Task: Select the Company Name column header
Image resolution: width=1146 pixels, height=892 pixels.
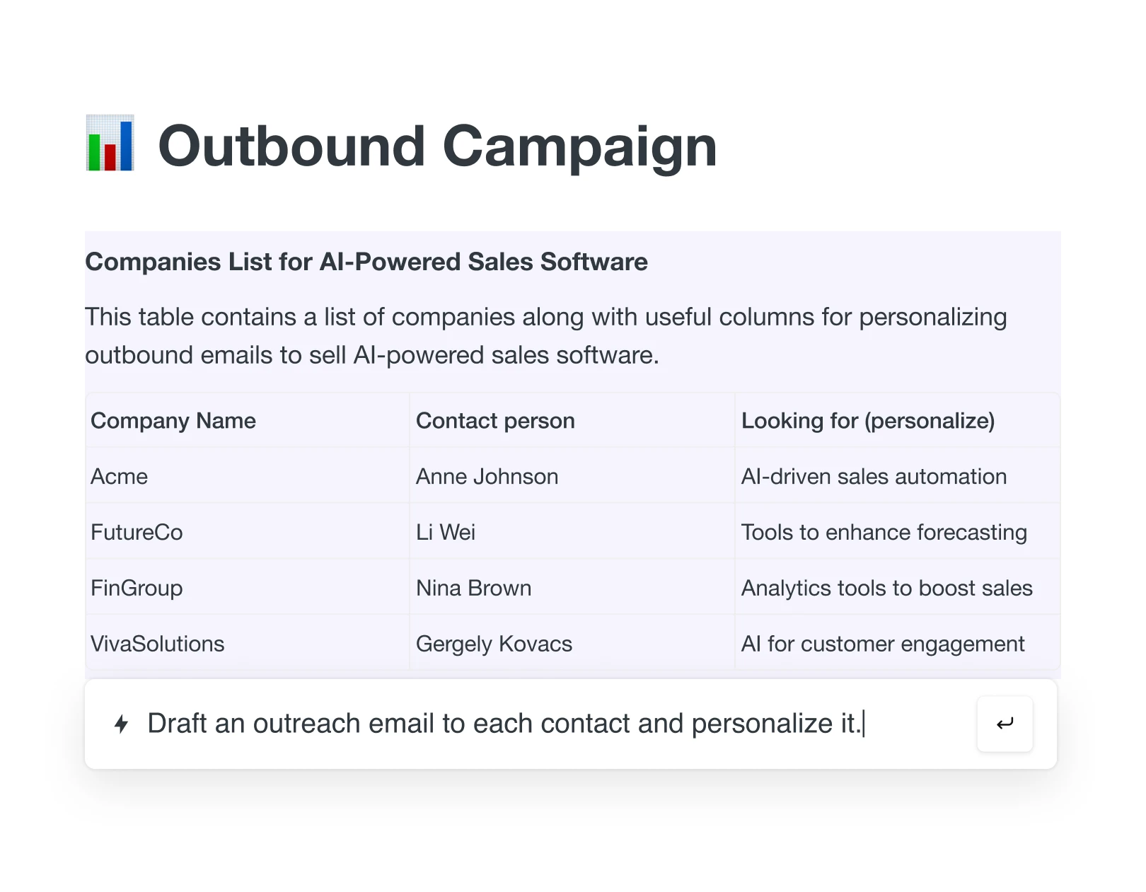Action: (173, 420)
